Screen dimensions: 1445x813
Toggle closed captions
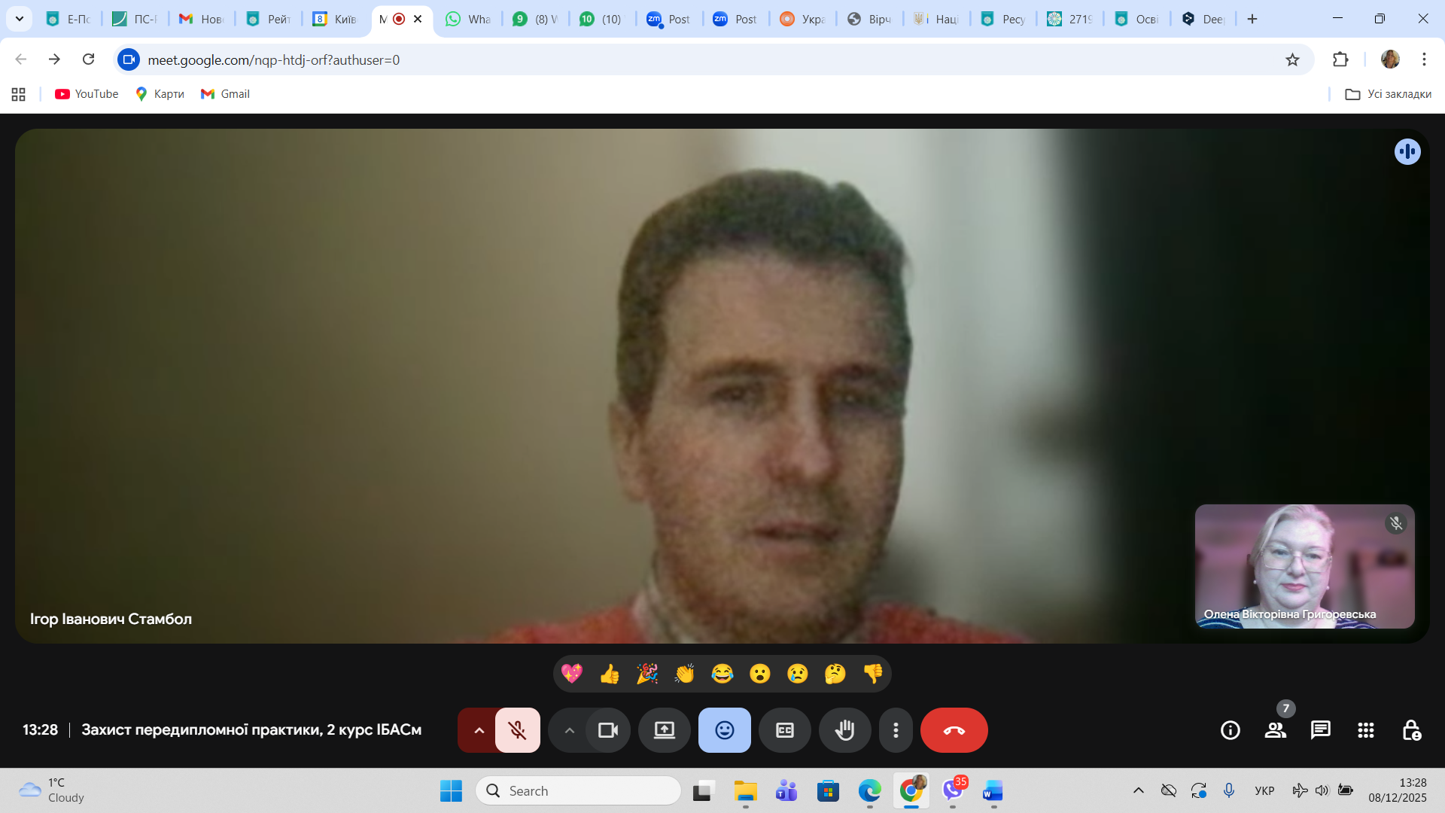point(784,730)
